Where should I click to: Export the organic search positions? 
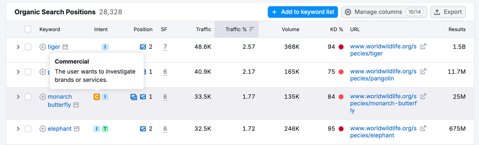(x=448, y=12)
